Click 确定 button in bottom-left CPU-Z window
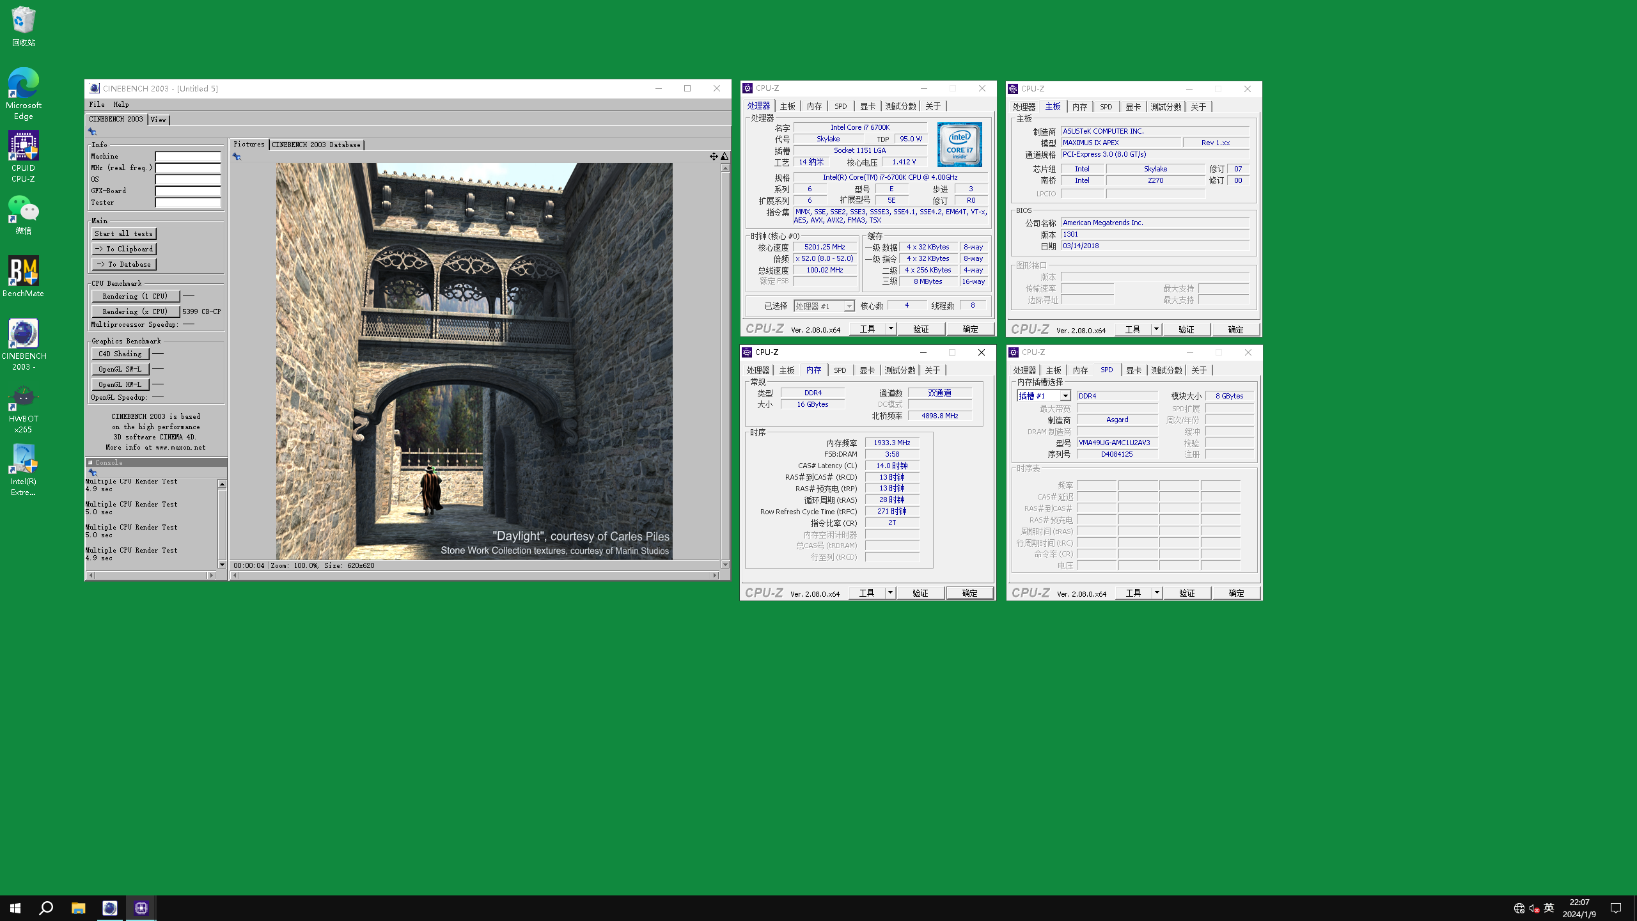Viewport: 1637px width, 921px height. [970, 593]
